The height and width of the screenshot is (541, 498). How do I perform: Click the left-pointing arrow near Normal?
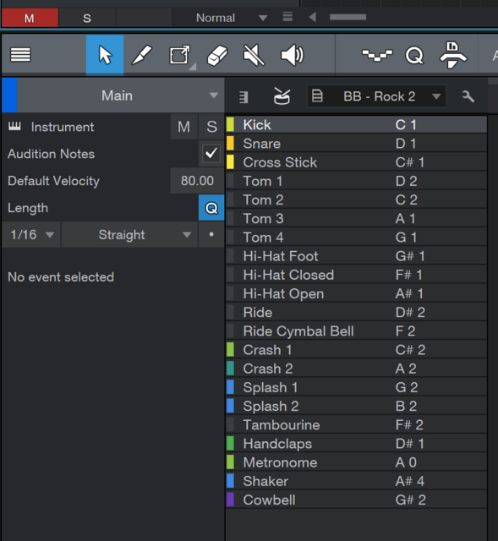pyautogui.click(x=312, y=17)
